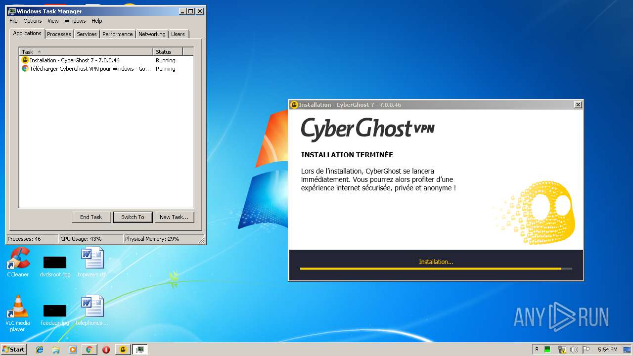Image resolution: width=633 pixels, height=356 pixels.
Task: Open the Options menu in Task Manager
Action: (33, 21)
